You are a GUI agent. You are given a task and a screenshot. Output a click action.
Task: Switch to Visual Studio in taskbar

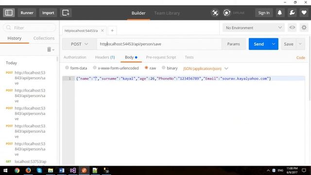coord(73,171)
